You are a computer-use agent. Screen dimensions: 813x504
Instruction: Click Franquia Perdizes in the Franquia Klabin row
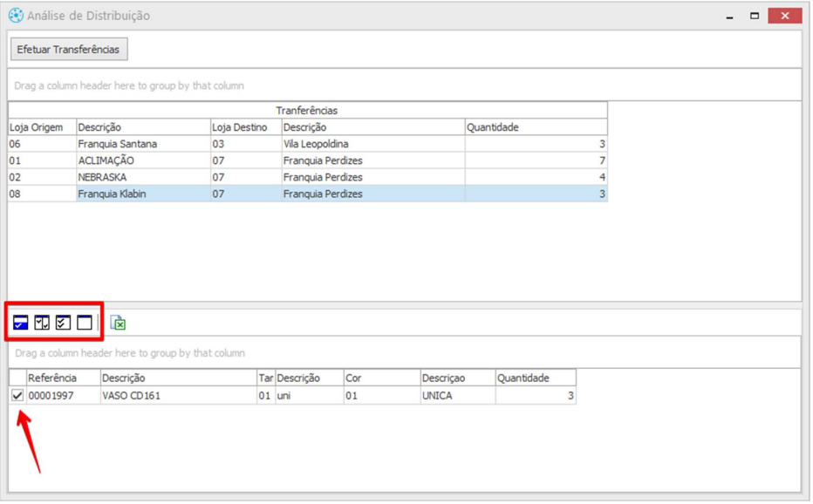[373, 194]
